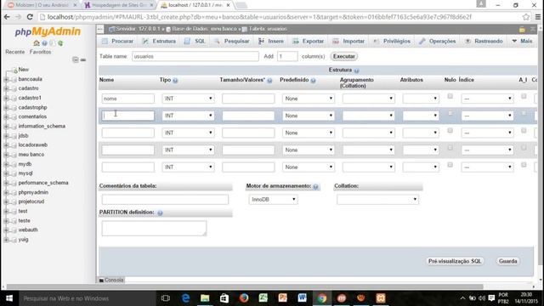Toggle Nulo checkbox in fifth column row
544x306 pixels.
point(450,165)
